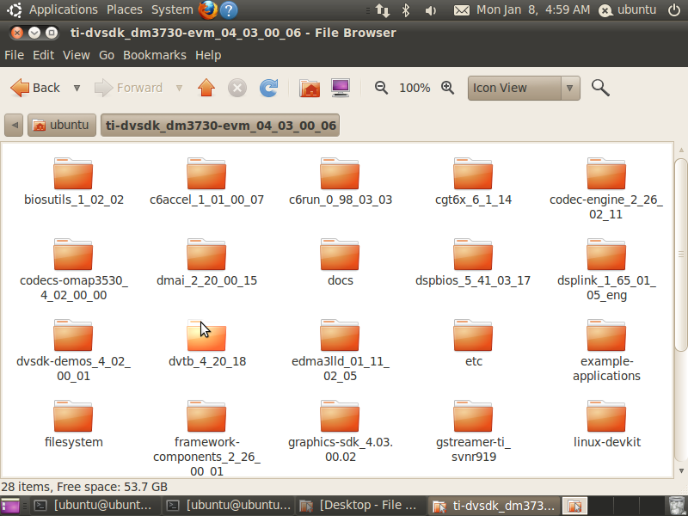
Task: Click the scrollbar down arrow
Action: pos(681,471)
